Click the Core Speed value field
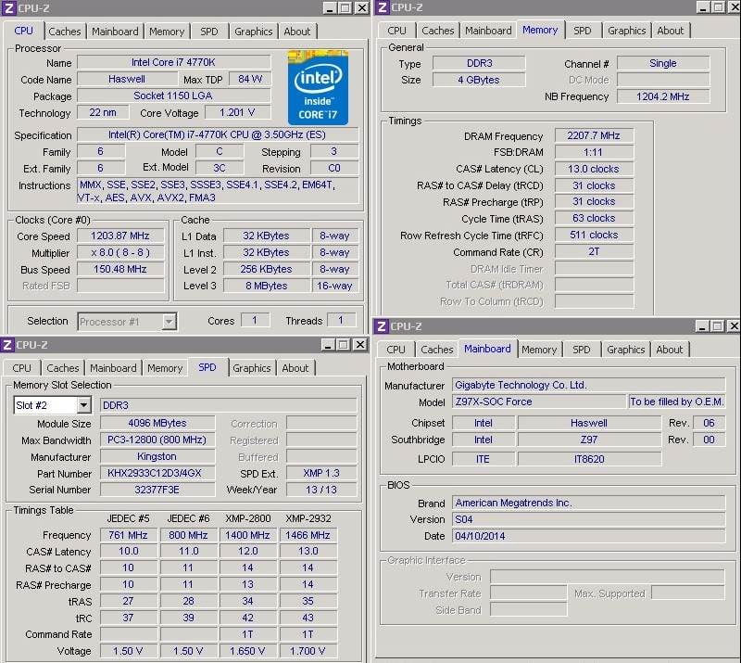Image resolution: width=741 pixels, height=663 pixels. tap(120, 236)
